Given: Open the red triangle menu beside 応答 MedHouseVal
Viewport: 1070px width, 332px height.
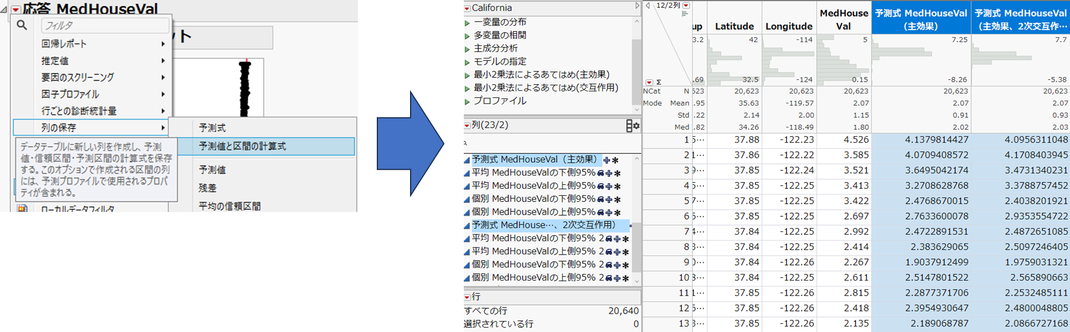Looking at the screenshot, I should point(16,9).
